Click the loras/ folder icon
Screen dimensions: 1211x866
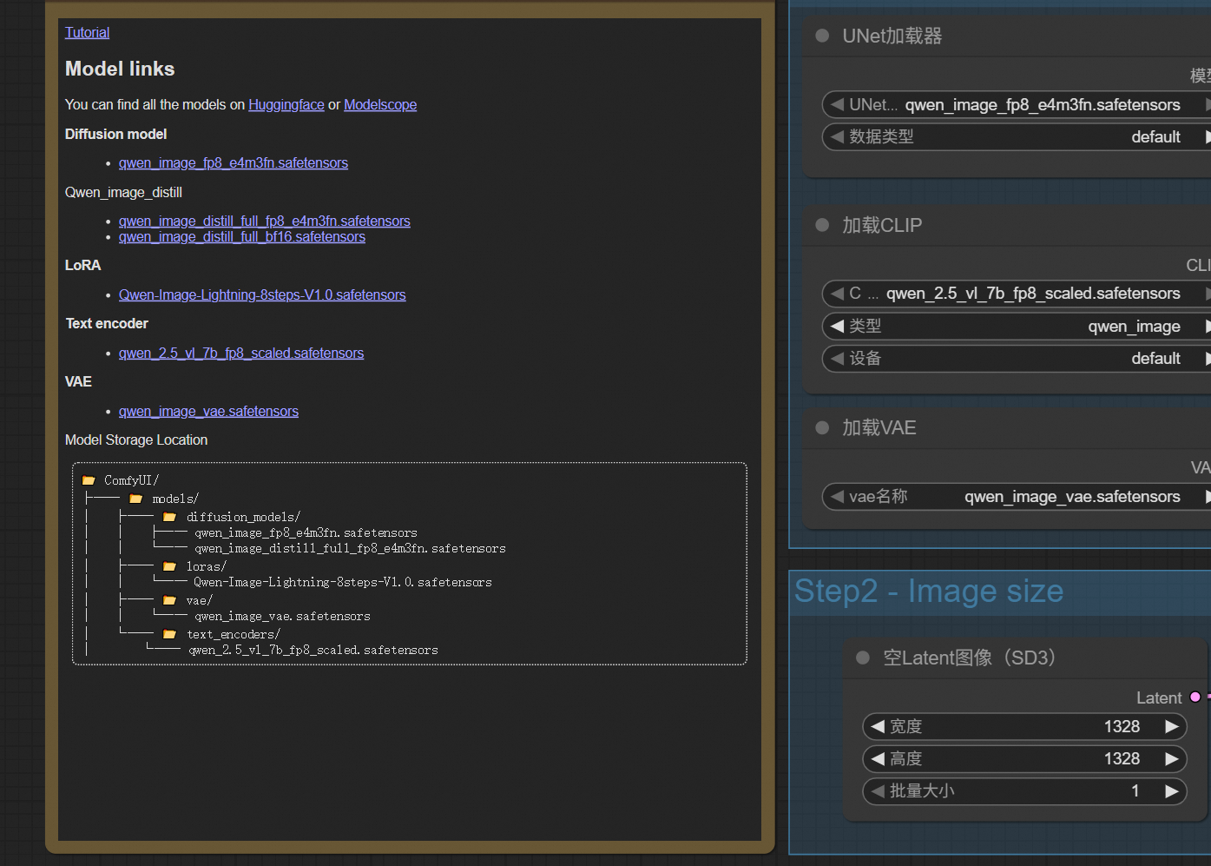point(170,566)
